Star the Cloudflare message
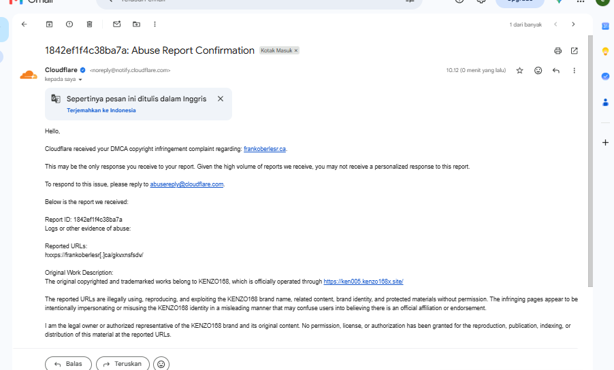Viewport: 614px width, 370px height. click(519, 71)
